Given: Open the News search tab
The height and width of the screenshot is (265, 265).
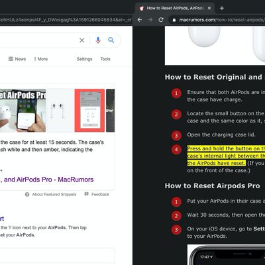Looking at the screenshot, I should pyautogui.click(x=17, y=59).
